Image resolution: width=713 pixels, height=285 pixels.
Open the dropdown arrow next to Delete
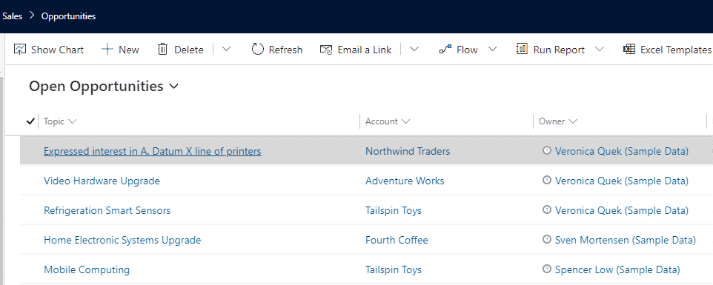point(226,49)
